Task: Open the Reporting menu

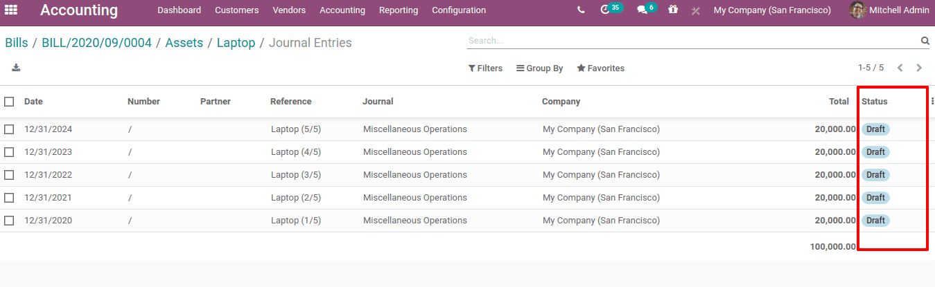Action: click(399, 10)
